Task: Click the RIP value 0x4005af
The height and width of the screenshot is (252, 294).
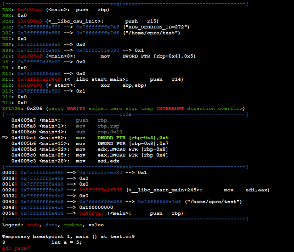Action: click(30, 56)
